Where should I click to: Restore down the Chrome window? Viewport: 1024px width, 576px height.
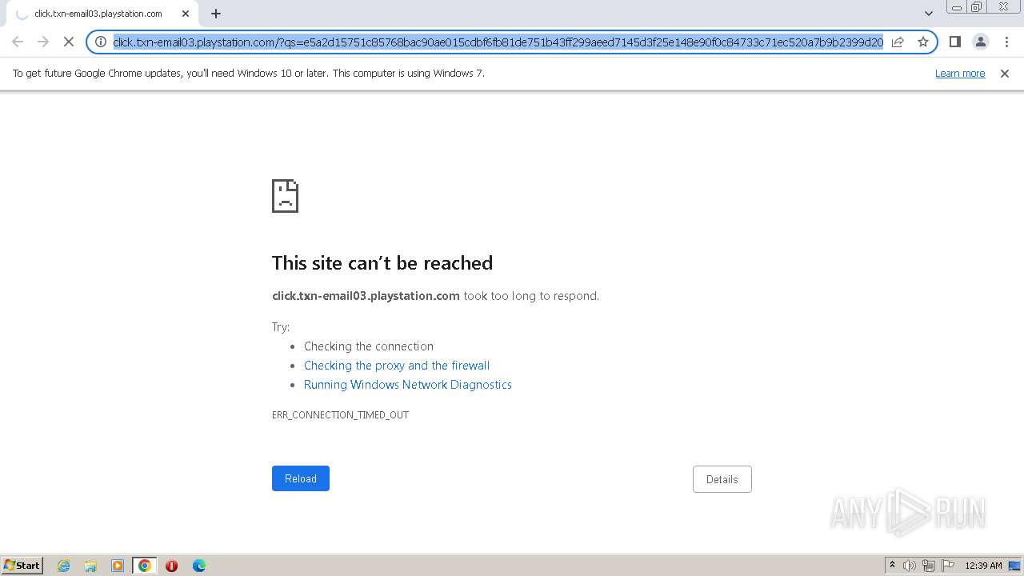pyautogui.click(x=977, y=7)
